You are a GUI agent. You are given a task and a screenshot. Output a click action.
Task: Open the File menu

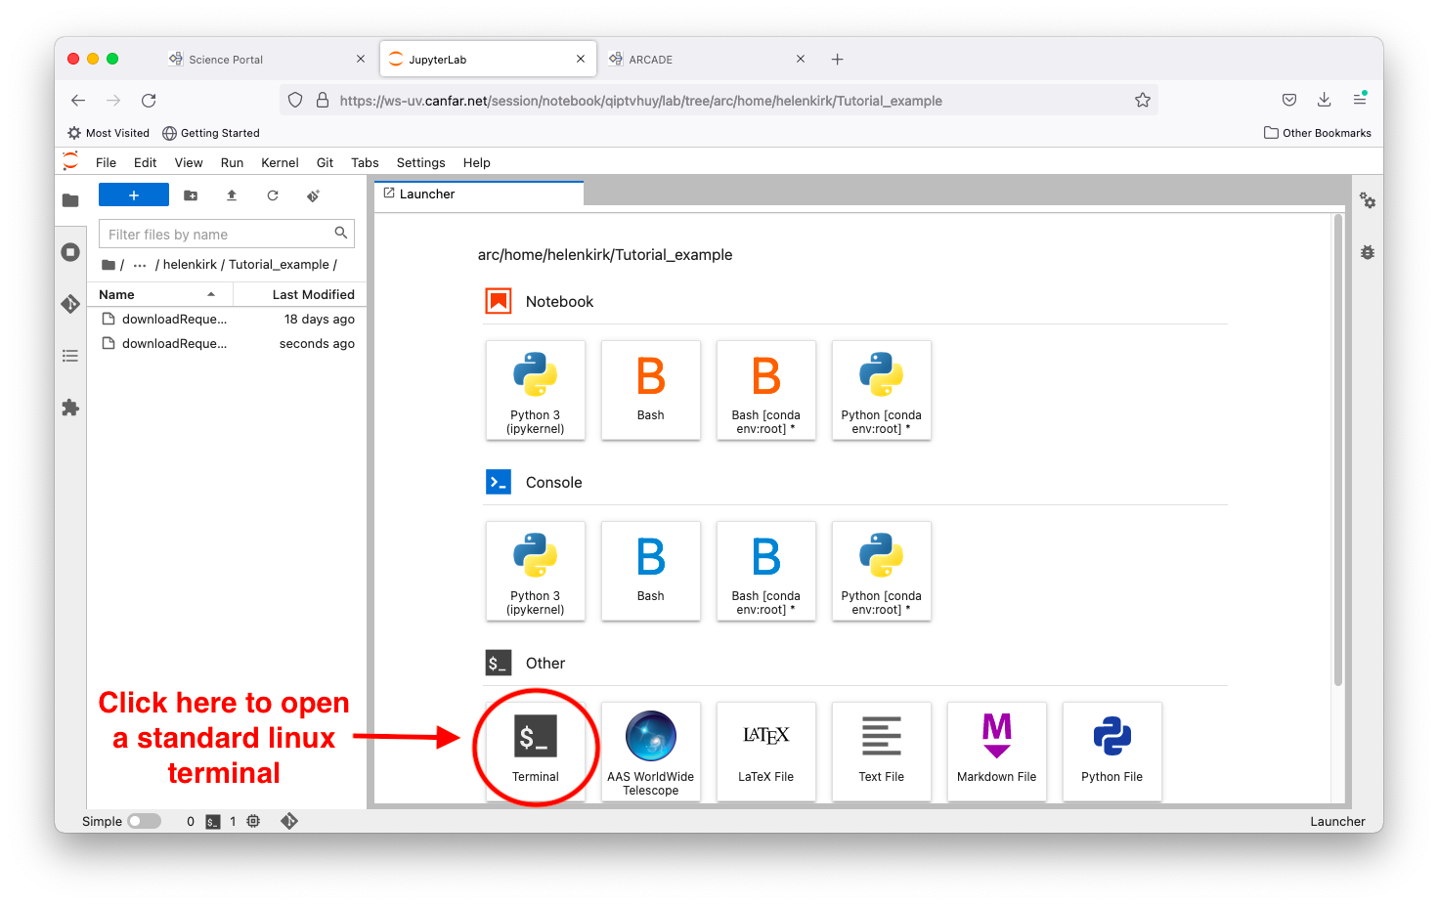click(x=106, y=162)
